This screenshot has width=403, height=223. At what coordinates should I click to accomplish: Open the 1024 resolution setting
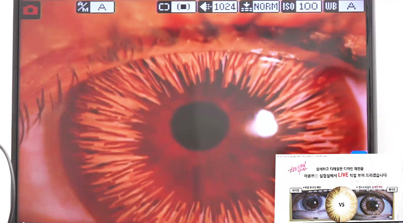pos(225,7)
